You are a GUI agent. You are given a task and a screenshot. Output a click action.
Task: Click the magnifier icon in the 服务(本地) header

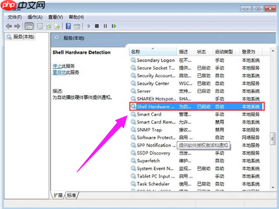57,38
